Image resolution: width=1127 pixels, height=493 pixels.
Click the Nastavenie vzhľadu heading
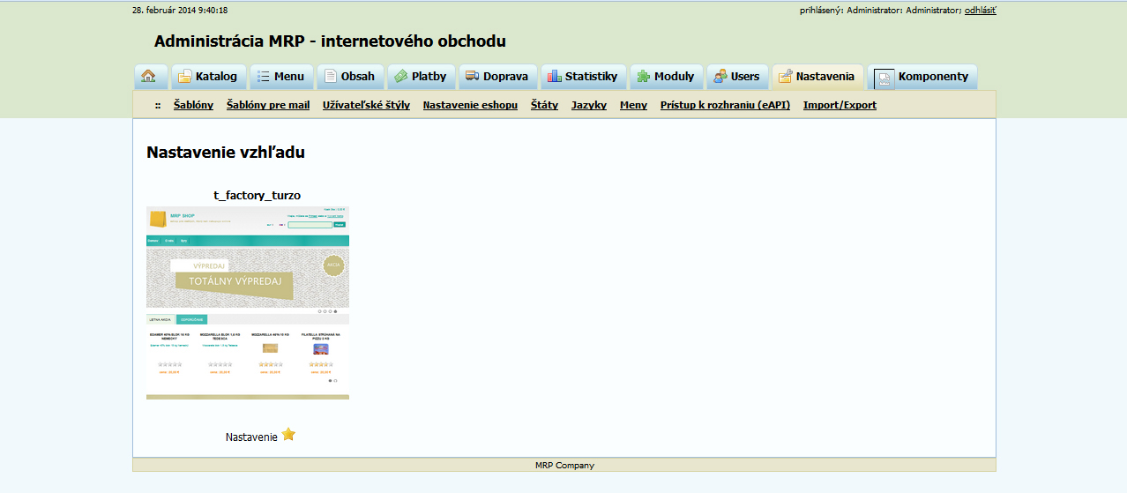coord(226,153)
